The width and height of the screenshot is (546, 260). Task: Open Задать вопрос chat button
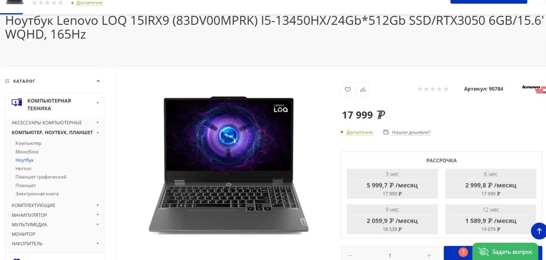click(505, 252)
